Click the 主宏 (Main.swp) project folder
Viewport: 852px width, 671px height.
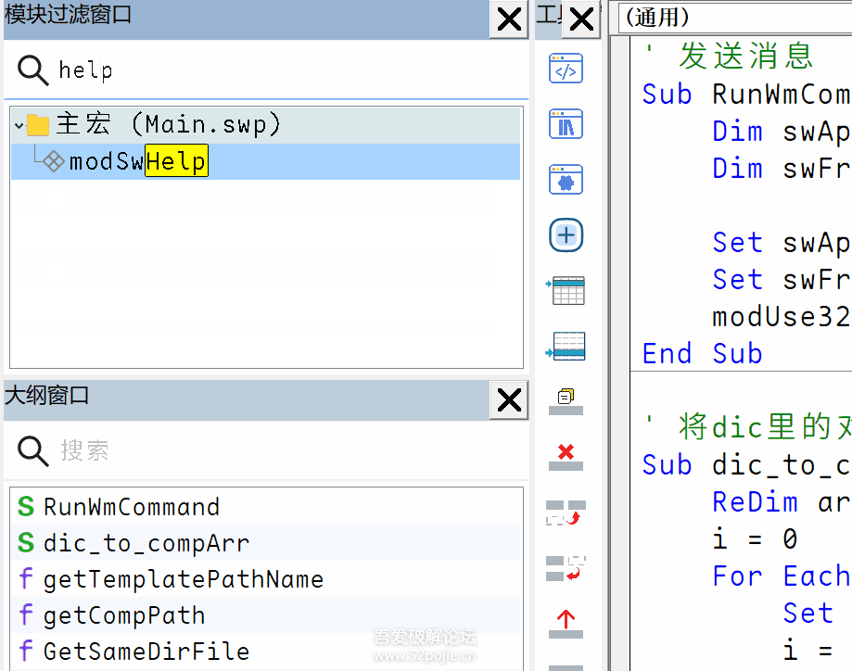click(x=167, y=124)
